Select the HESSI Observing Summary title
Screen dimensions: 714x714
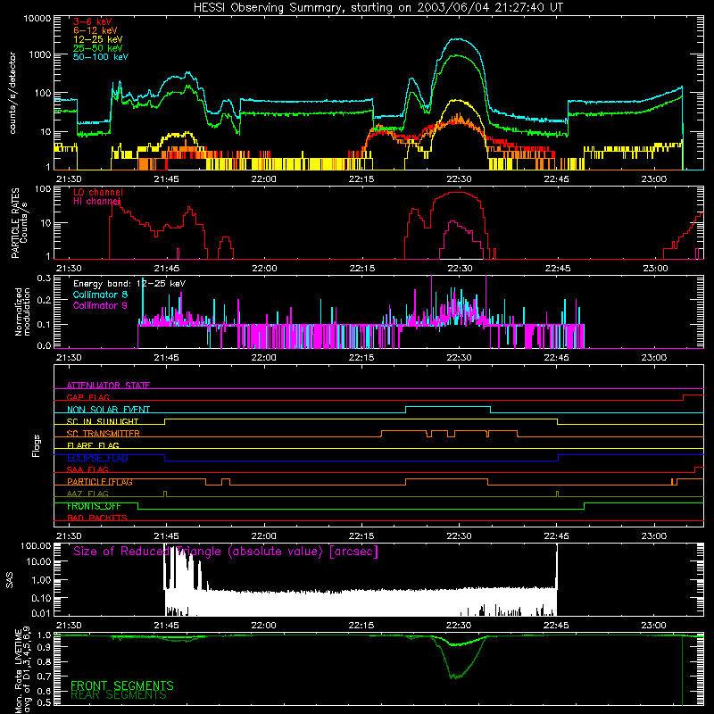pos(378,7)
